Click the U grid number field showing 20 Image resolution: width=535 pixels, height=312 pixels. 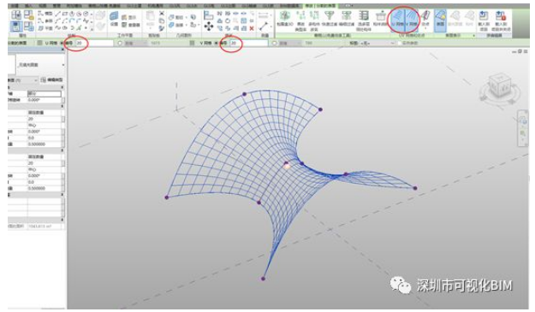94,44
